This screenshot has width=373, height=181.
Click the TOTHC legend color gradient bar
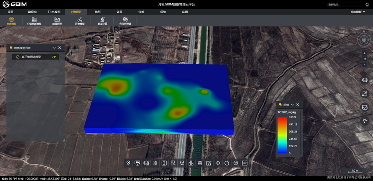click(282, 136)
